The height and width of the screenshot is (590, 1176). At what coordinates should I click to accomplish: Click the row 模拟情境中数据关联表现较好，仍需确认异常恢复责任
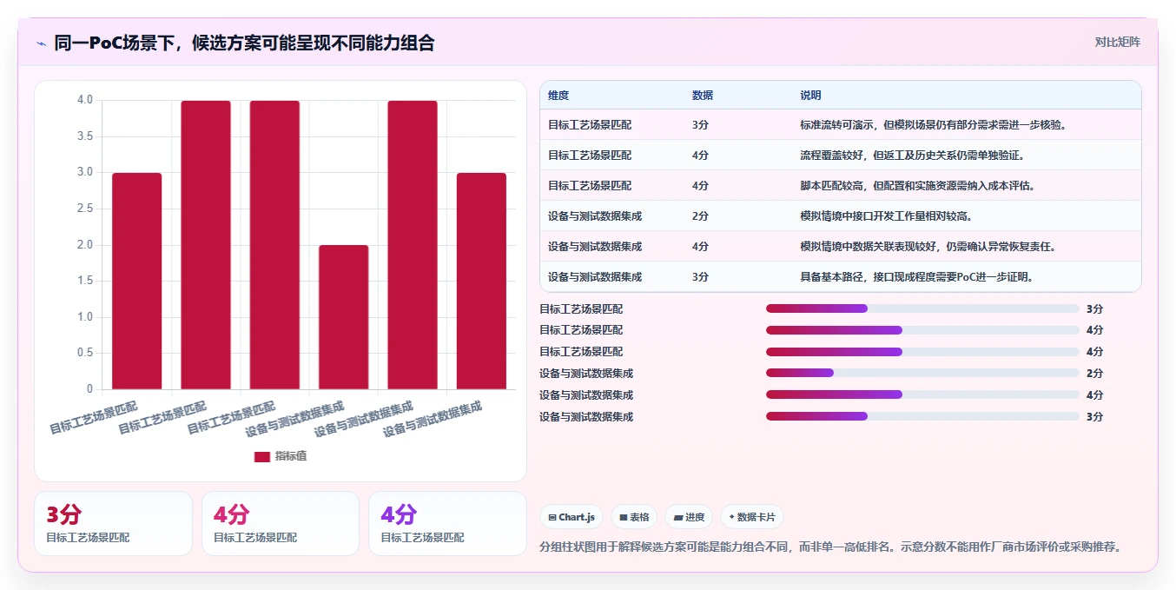[840, 247]
